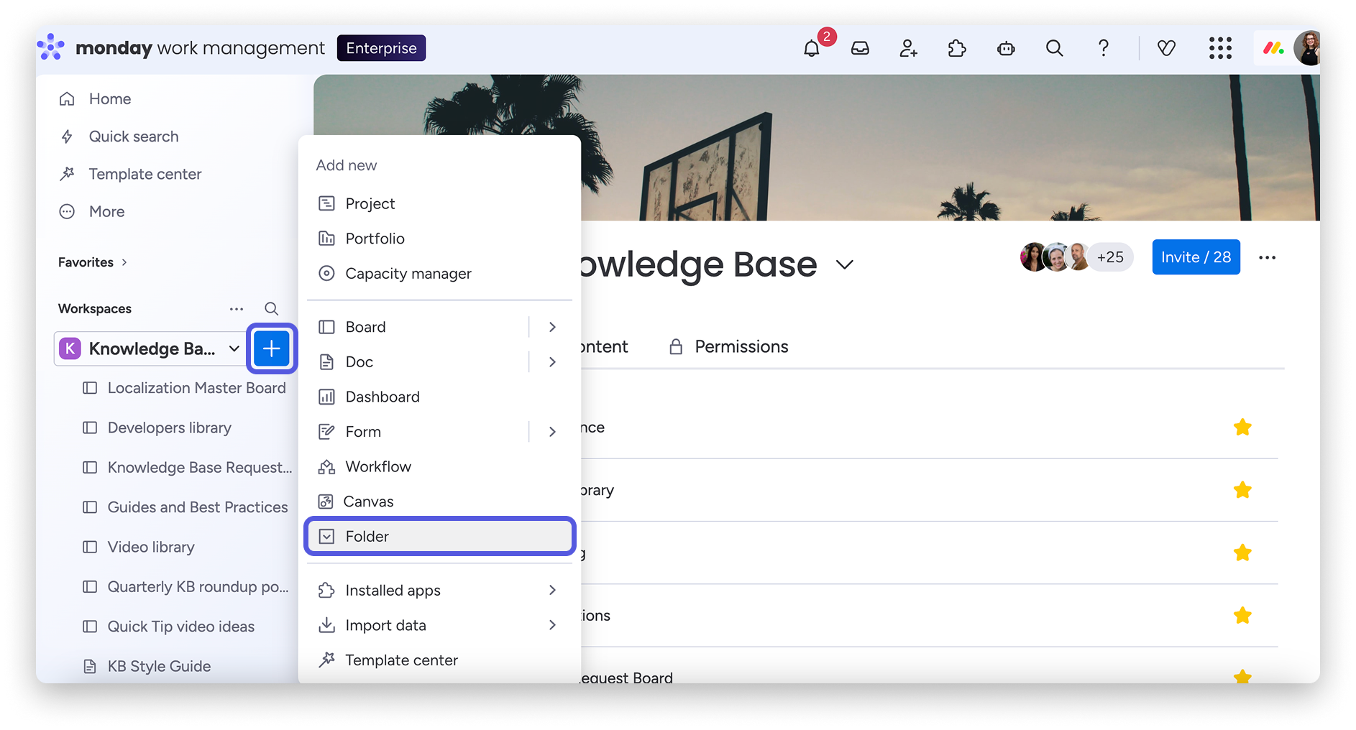1356x730 pixels.
Task: Select Canvas from the menu
Action: click(x=439, y=502)
